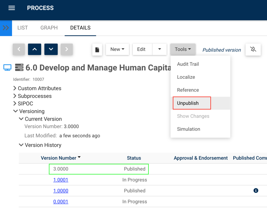This screenshot has width=267, height=210.
Task: Switch to the GRAPH tab
Action: [49, 28]
